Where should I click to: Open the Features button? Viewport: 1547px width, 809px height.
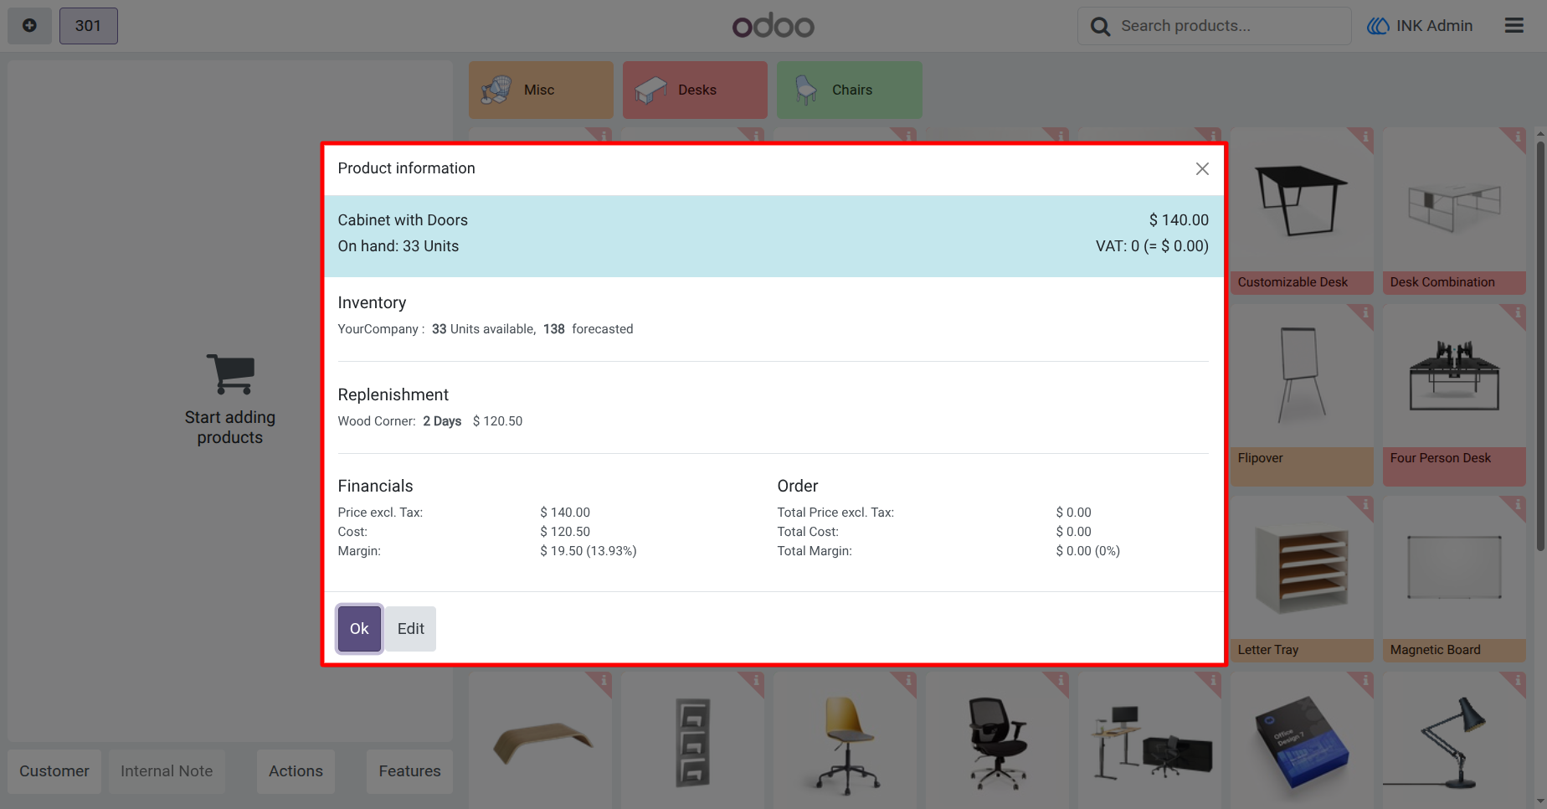[409, 771]
